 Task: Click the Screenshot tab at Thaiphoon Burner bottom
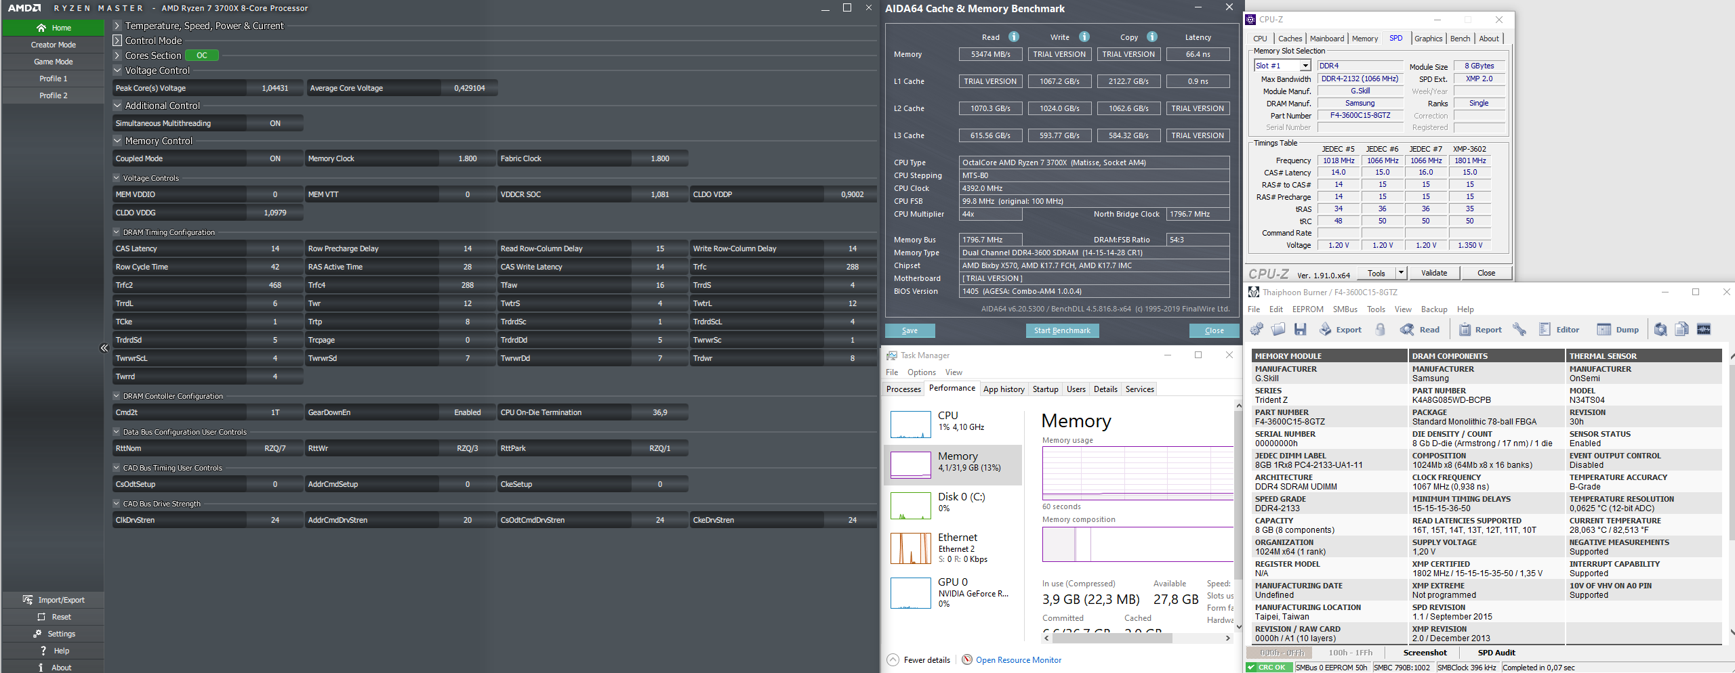[x=1425, y=653]
